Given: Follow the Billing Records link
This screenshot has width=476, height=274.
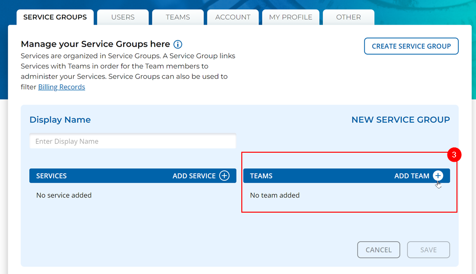Looking at the screenshot, I should [61, 87].
